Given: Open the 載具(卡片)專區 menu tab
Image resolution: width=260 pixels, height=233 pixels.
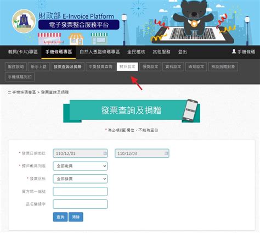Looking at the screenshot, I should [x=23, y=52].
